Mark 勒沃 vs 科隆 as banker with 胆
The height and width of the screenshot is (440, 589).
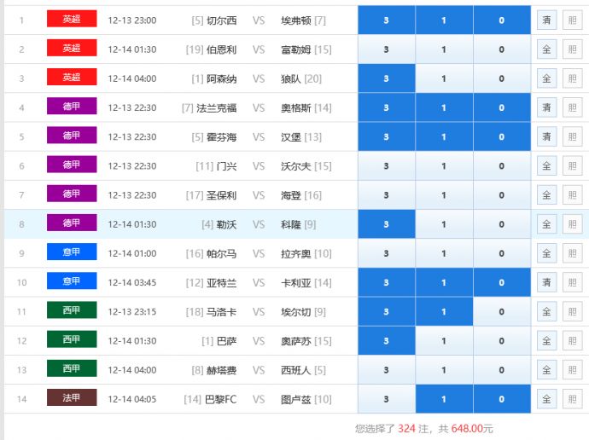(571, 224)
